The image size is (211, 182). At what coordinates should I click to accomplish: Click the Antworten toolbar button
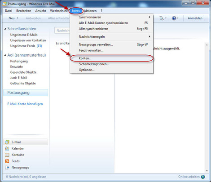click(x=33, y=18)
